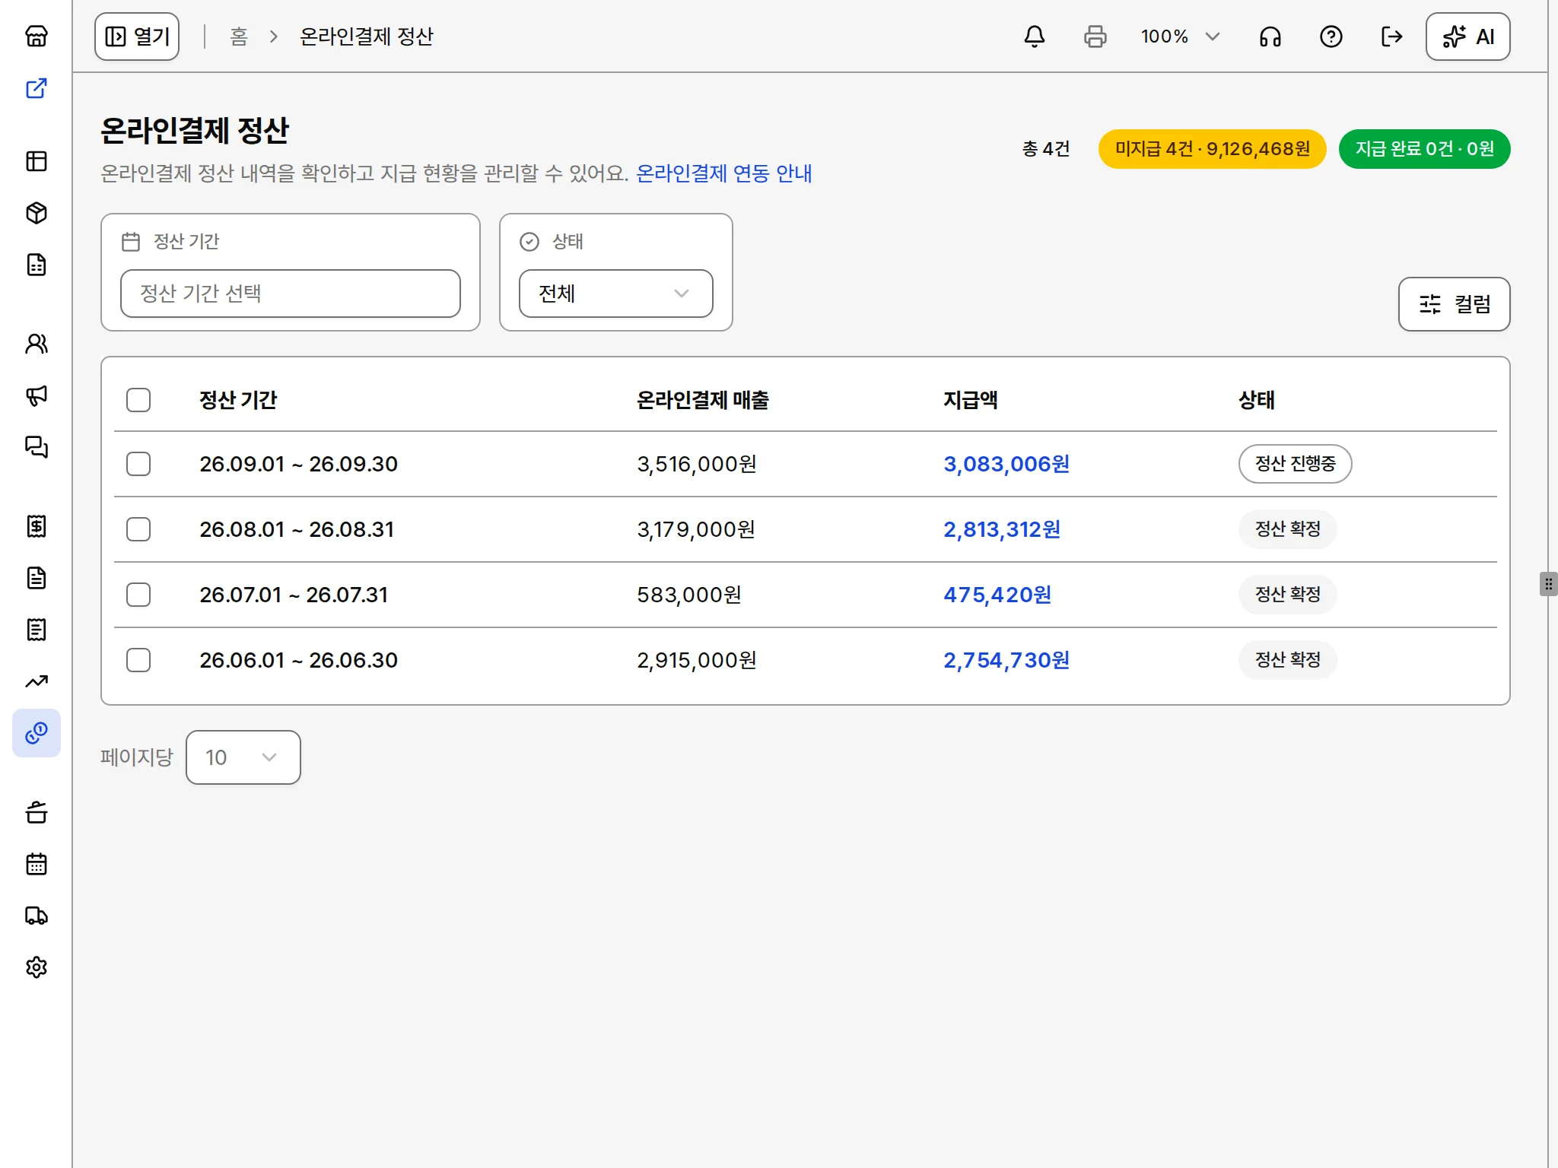Open the AI assistant button
The width and height of the screenshot is (1558, 1168).
(1468, 36)
